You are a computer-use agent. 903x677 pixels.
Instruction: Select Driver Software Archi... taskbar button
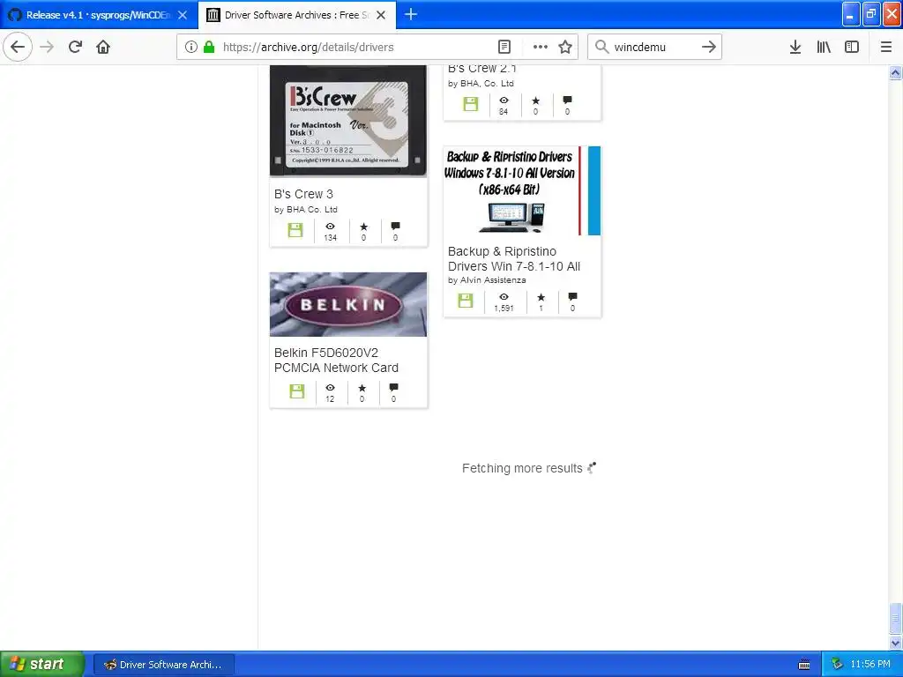click(x=163, y=665)
